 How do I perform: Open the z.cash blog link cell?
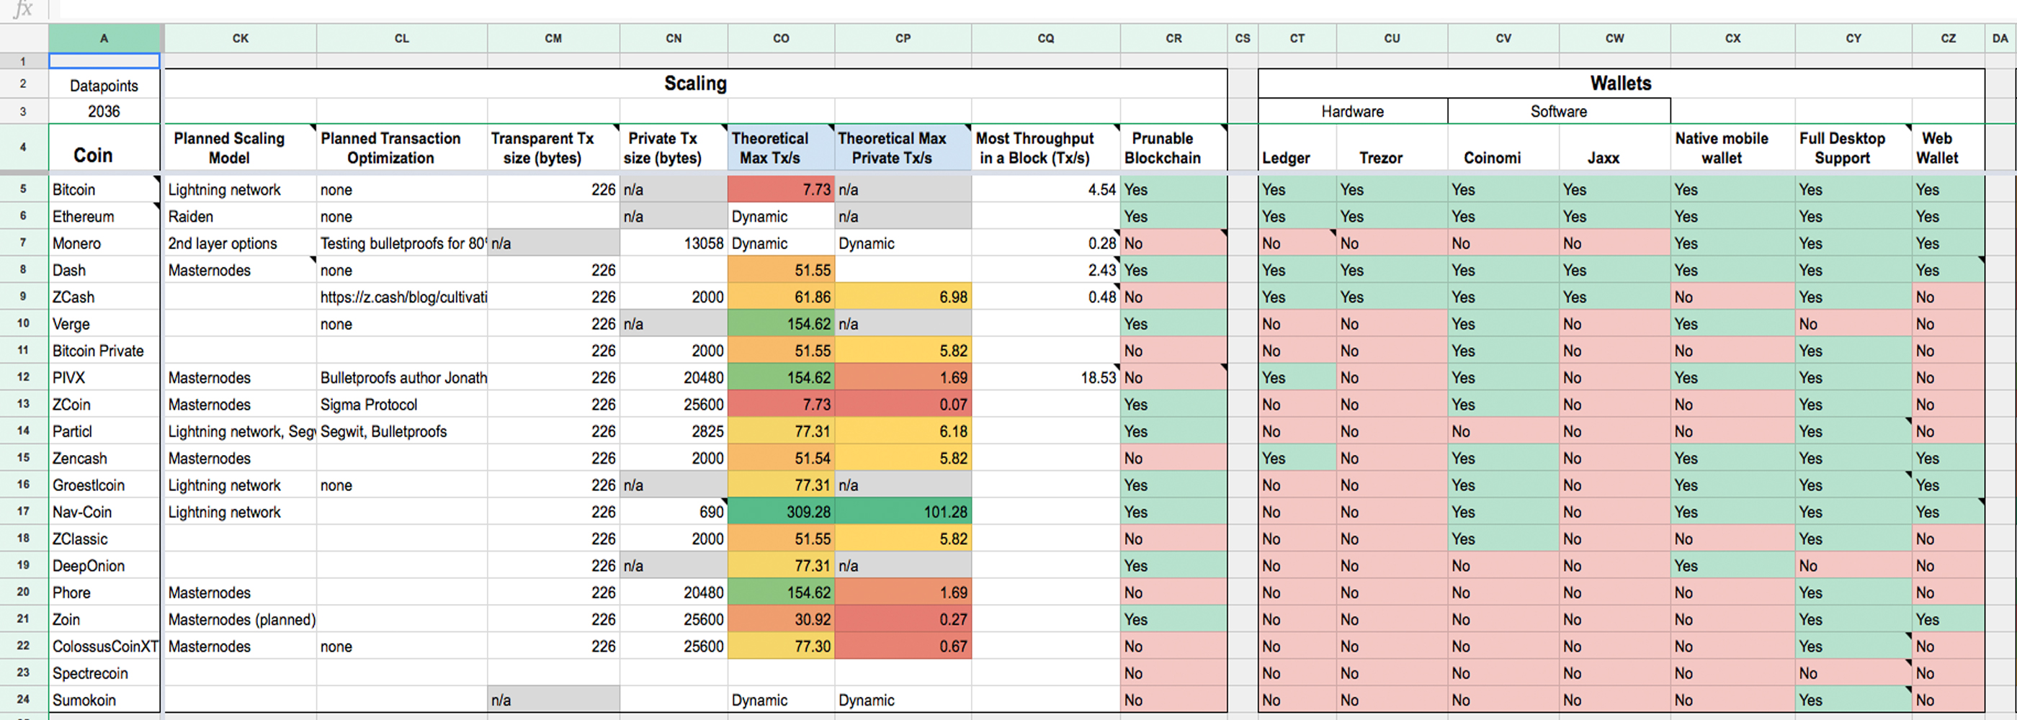(402, 297)
